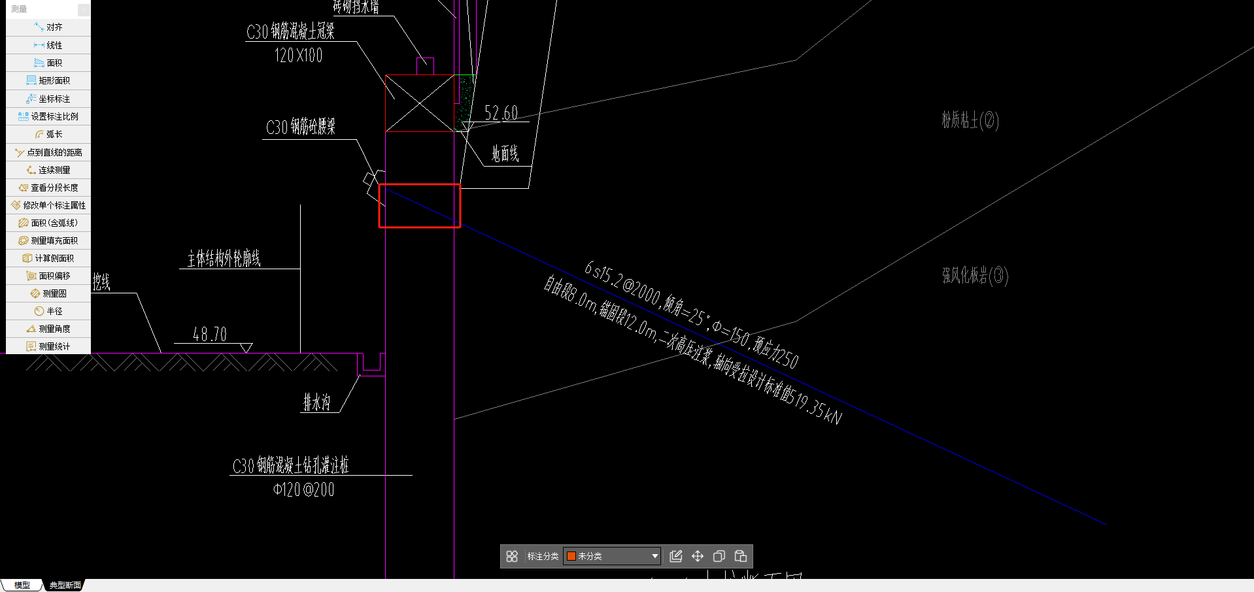The height and width of the screenshot is (592, 1254).
Task: Click the 标注分类 label in toolbar
Action: pos(543,556)
